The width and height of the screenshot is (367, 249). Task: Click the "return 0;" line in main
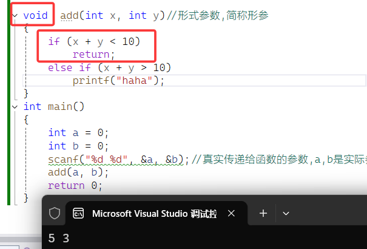tap(75, 185)
